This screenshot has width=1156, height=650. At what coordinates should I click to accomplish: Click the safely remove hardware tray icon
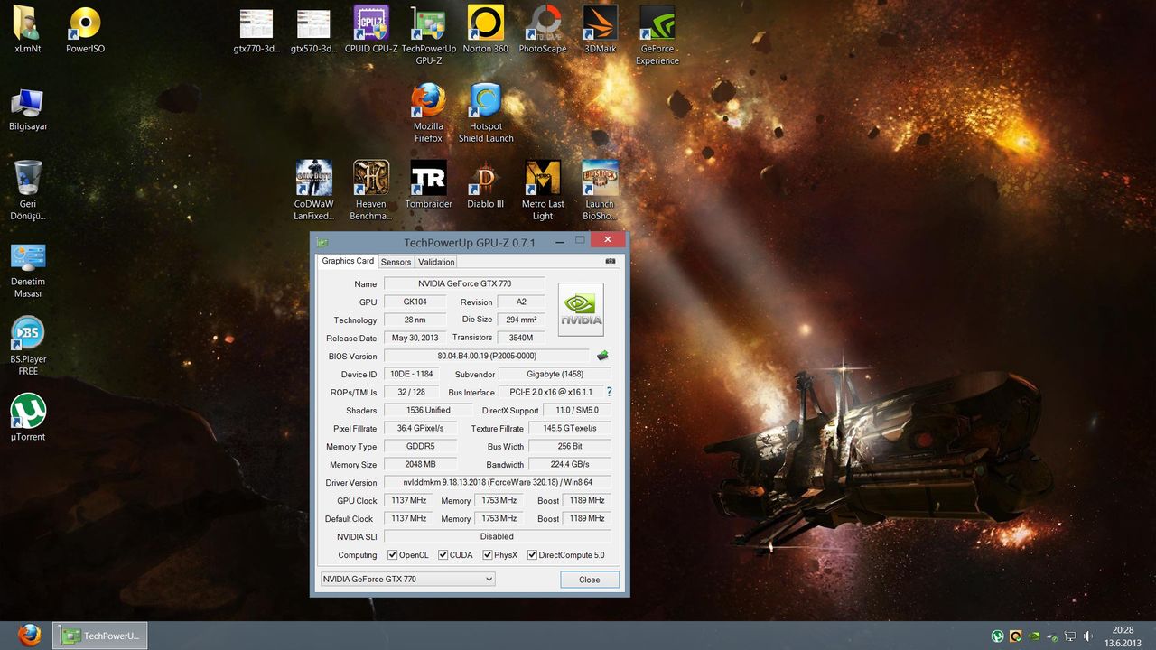point(1052,636)
